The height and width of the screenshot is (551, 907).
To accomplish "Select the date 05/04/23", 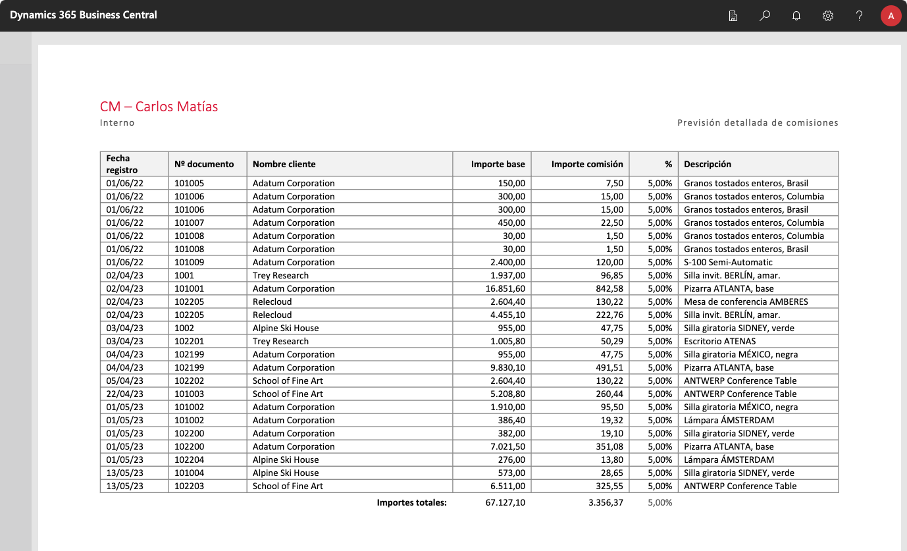I will [x=124, y=380].
